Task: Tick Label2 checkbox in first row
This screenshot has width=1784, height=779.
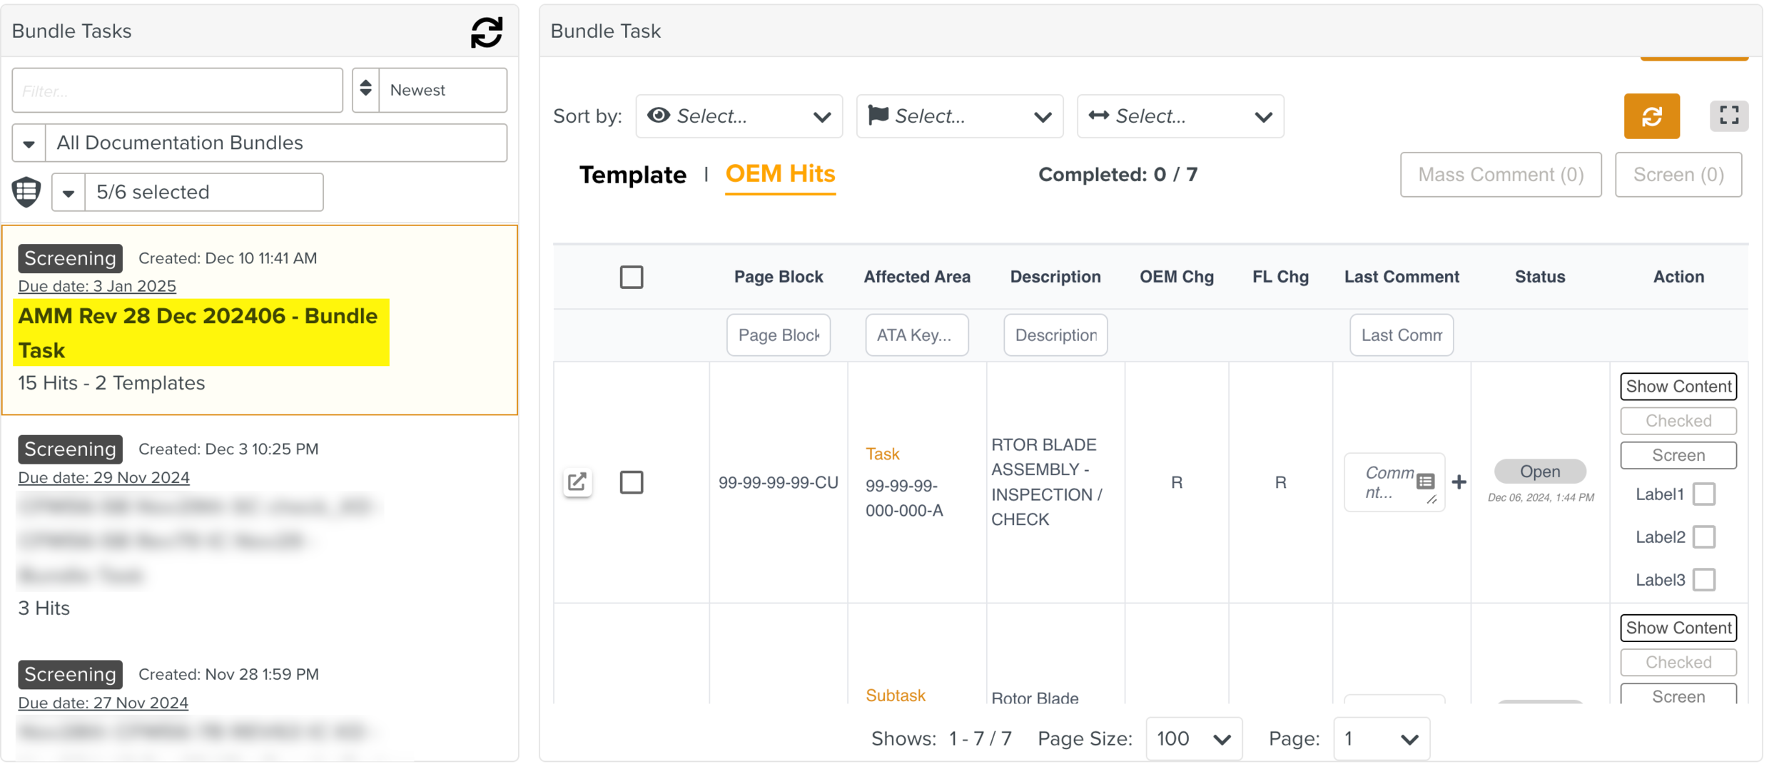Action: coord(1703,536)
